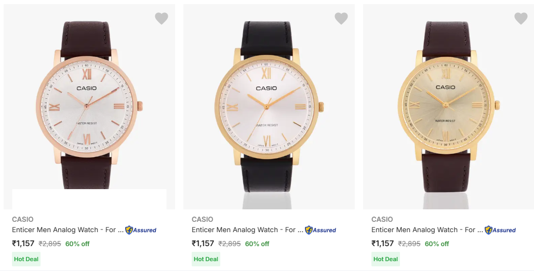Click the heart icon on the black-strap watch
The height and width of the screenshot is (271, 534).
coord(341,19)
